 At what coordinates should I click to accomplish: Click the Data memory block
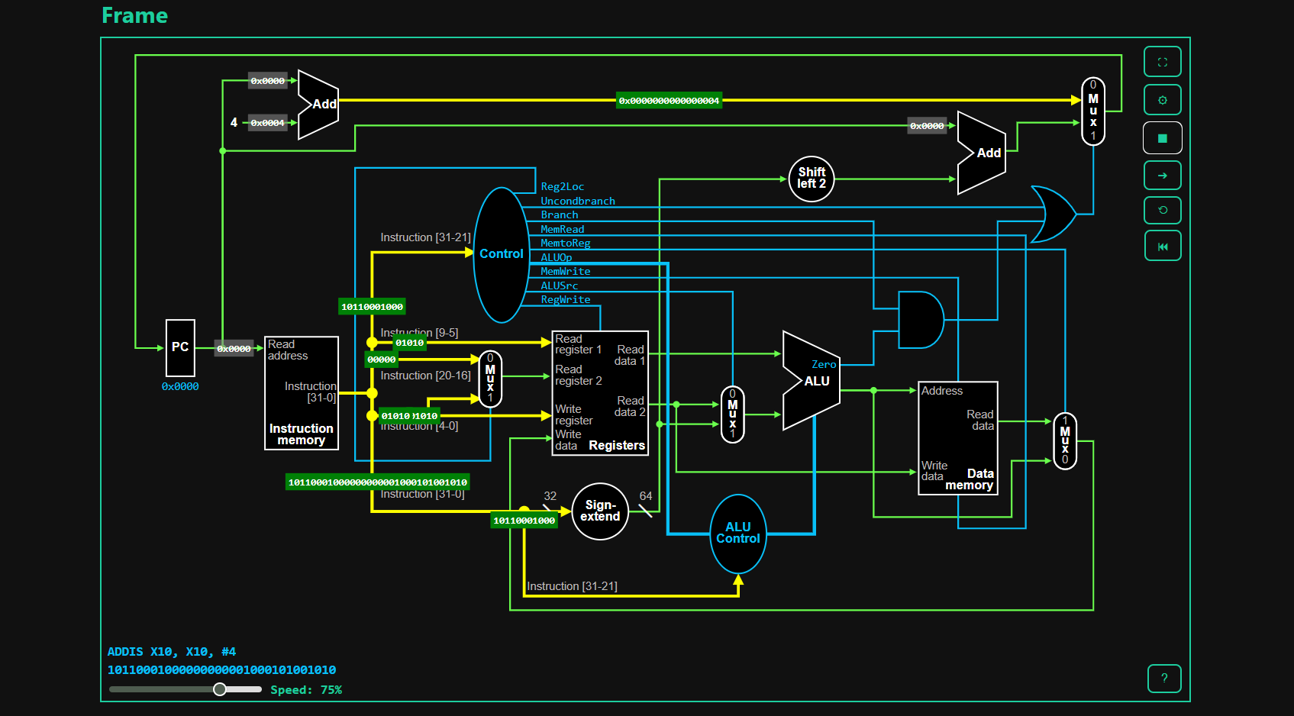(957, 438)
